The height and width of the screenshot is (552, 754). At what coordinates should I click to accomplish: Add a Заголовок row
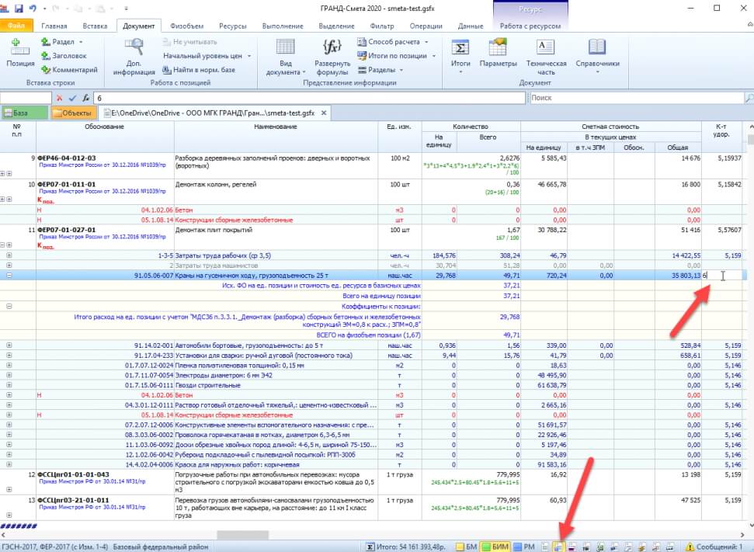click(64, 56)
